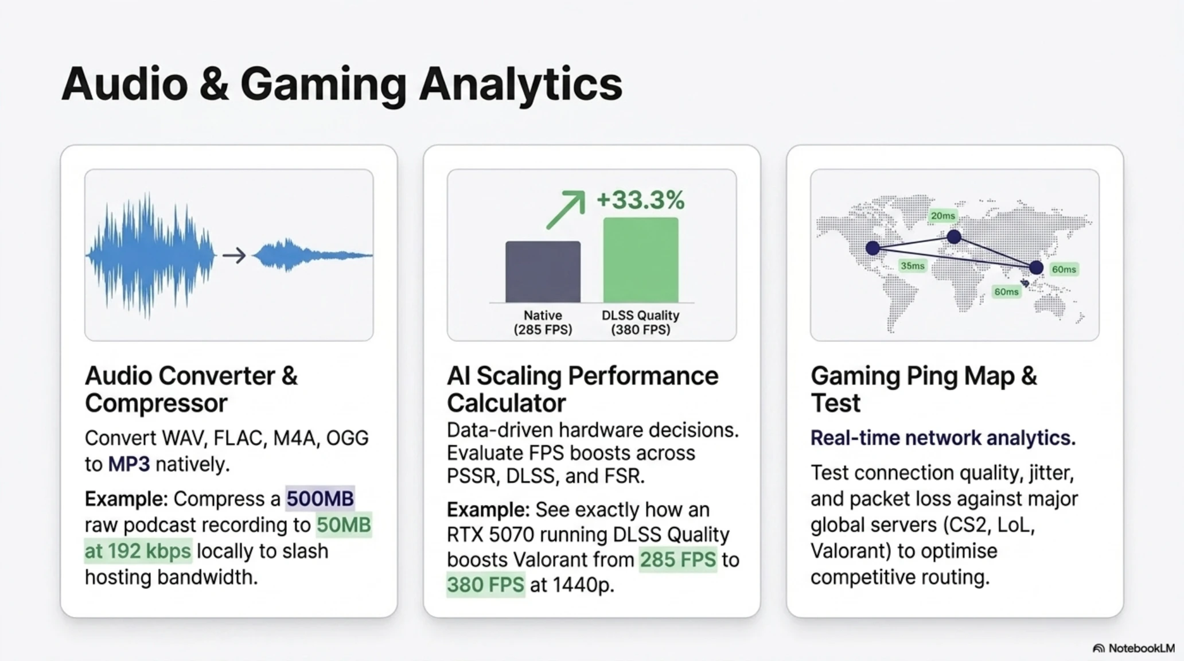Click the North America ping node
This screenshot has width=1184, height=661.
coord(873,248)
